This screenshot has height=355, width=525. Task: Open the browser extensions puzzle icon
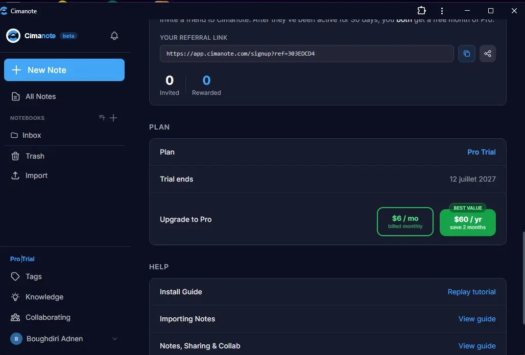tap(421, 11)
